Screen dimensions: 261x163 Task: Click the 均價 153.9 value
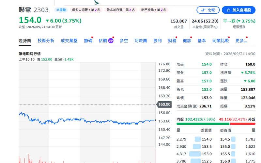point(207,98)
